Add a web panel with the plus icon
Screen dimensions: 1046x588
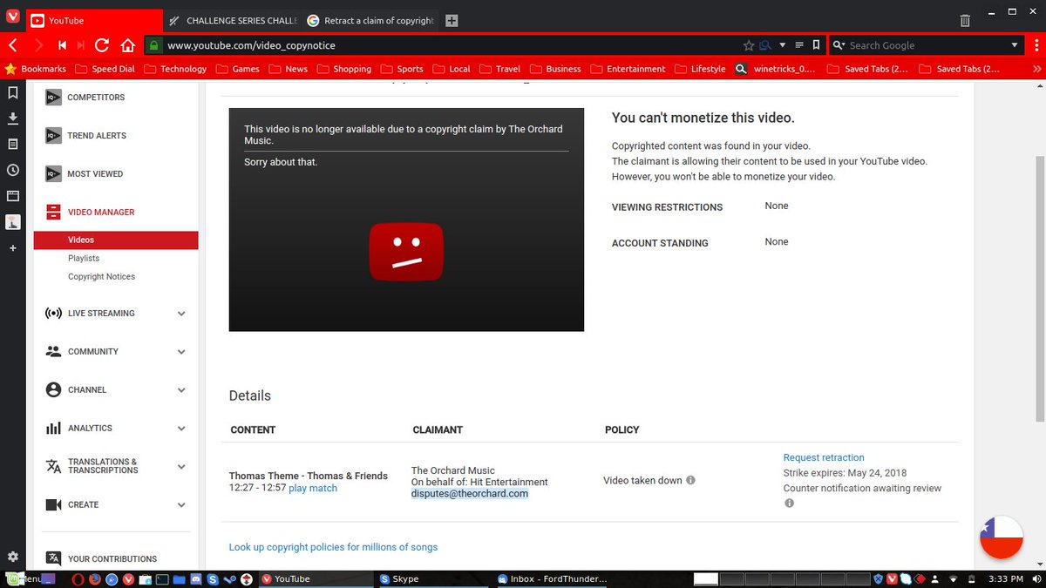tap(12, 248)
